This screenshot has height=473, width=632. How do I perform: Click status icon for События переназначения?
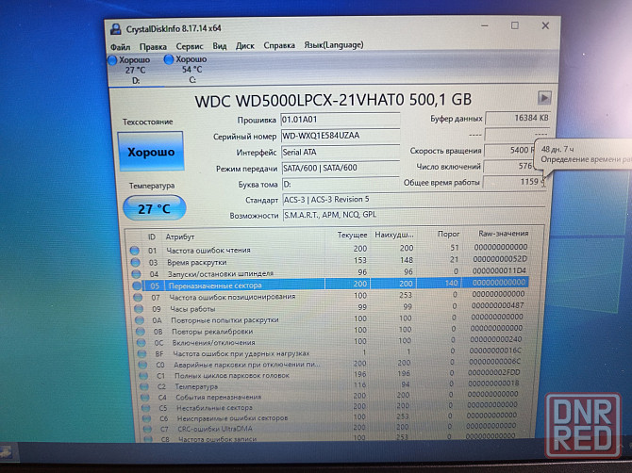coord(145,398)
